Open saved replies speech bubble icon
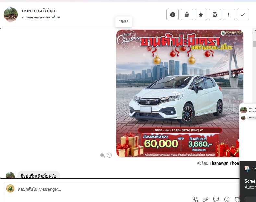Screen dimensions: 256x202 (x=216, y=199)
